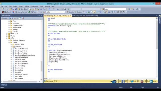
Task: Click the Open File folder icon
Action: pyautogui.click(x=11, y=9)
